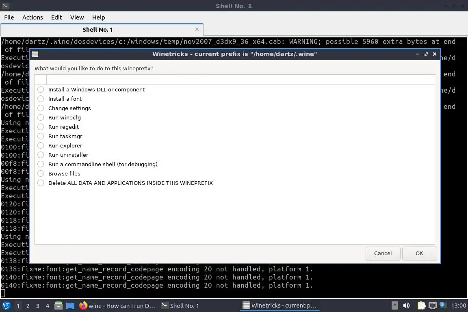
Task: Select the 'Install a font' radio option
Action: pyautogui.click(x=41, y=99)
